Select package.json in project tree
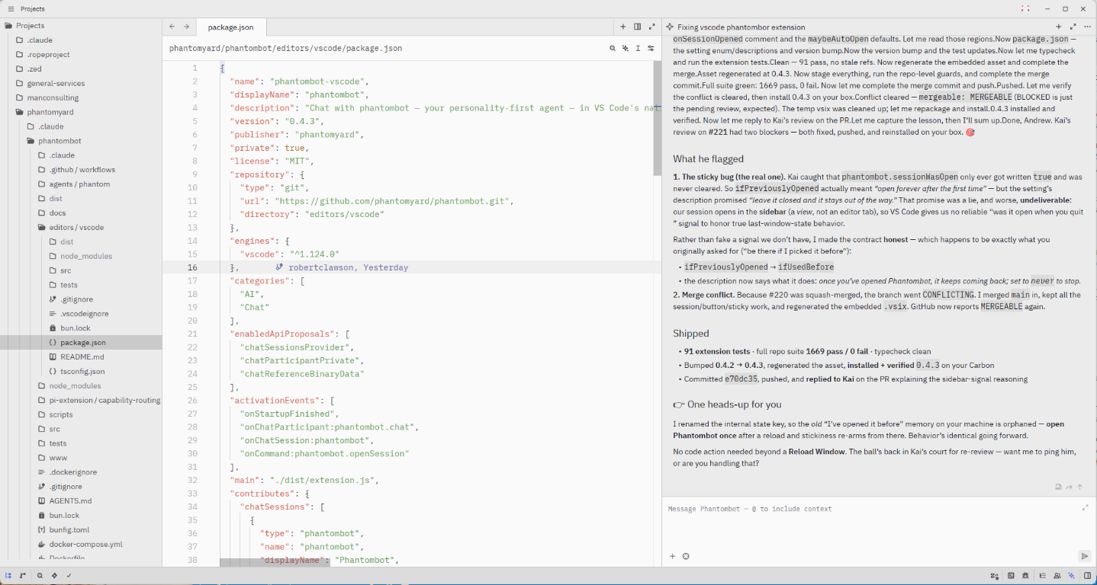 [81, 343]
